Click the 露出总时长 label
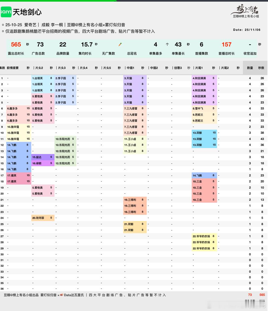Image resolution: width=268 pixels, height=311 pixels. pyautogui.click(x=16, y=53)
